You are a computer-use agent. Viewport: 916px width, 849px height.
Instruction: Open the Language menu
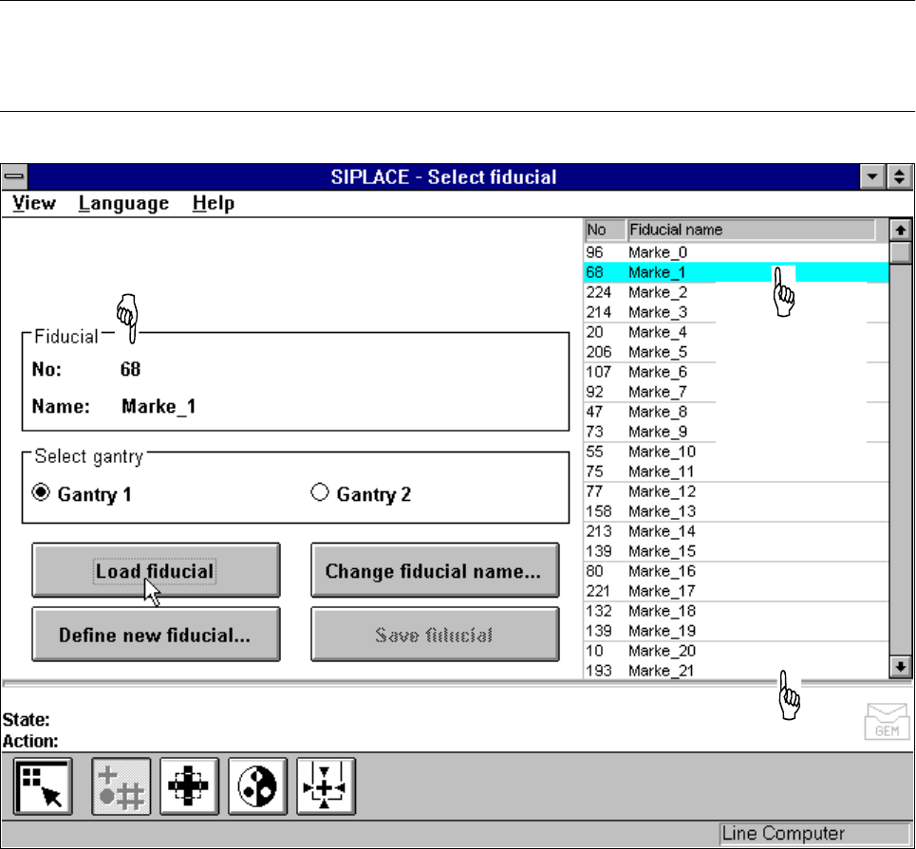coord(123,203)
